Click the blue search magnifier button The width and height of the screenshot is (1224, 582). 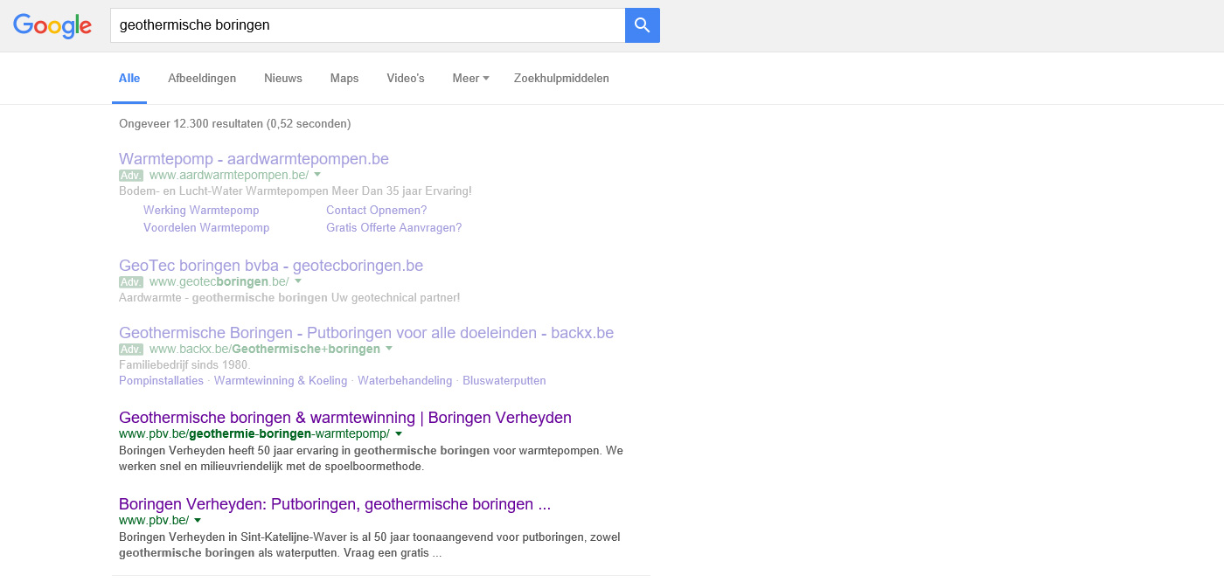[x=643, y=25]
